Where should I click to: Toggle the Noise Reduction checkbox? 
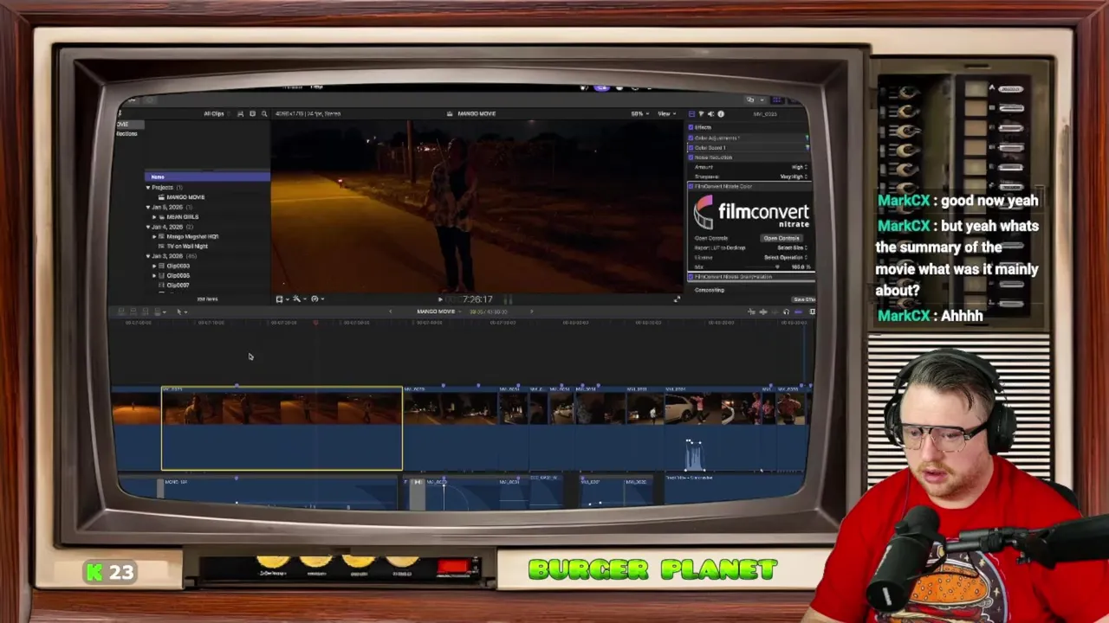tap(691, 157)
